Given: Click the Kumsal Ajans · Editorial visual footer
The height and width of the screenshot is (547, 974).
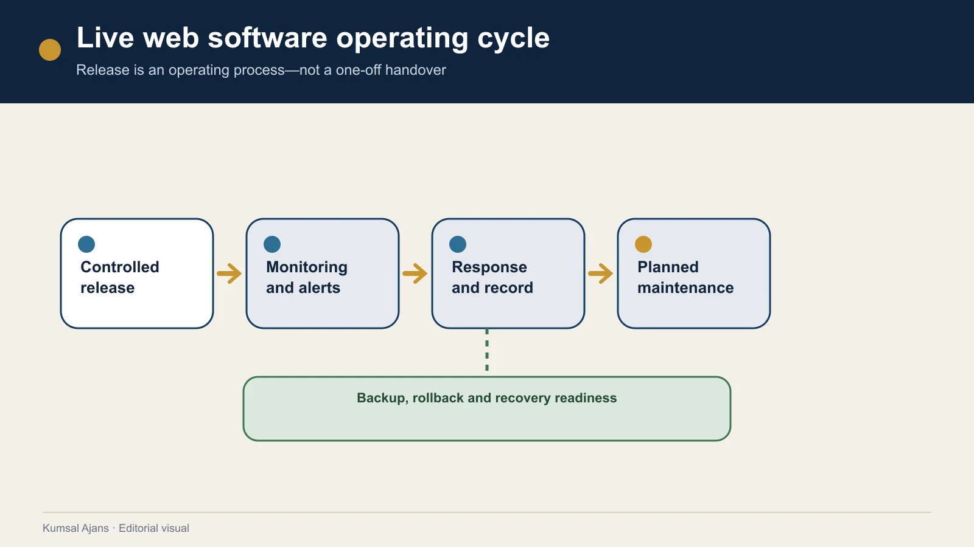Looking at the screenshot, I should coord(116,528).
